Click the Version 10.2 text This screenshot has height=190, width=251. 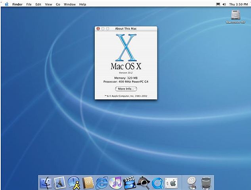[x=126, y=73]
